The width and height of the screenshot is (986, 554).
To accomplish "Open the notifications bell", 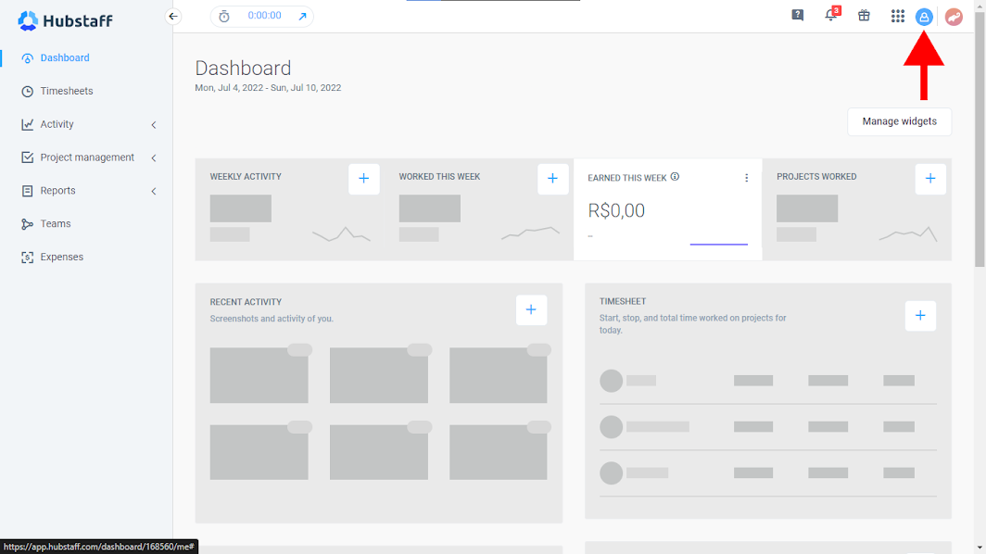I will 831,16.
